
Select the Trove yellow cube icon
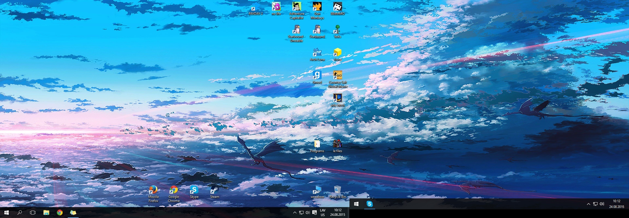point(337,52)
